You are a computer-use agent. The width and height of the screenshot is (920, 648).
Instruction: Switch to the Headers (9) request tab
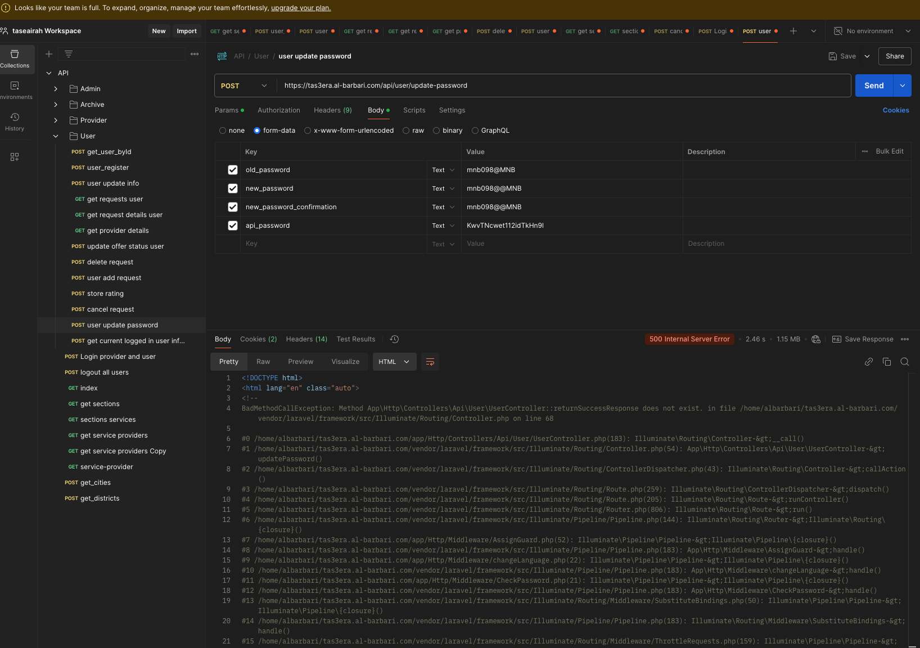click(x=333, y=110)
